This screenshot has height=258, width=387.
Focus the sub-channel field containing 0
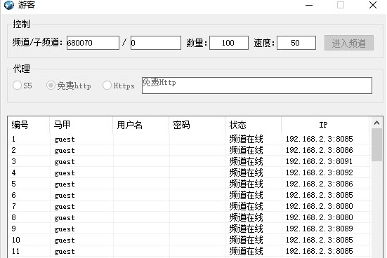pyautogui.click(x=156, y=43)
